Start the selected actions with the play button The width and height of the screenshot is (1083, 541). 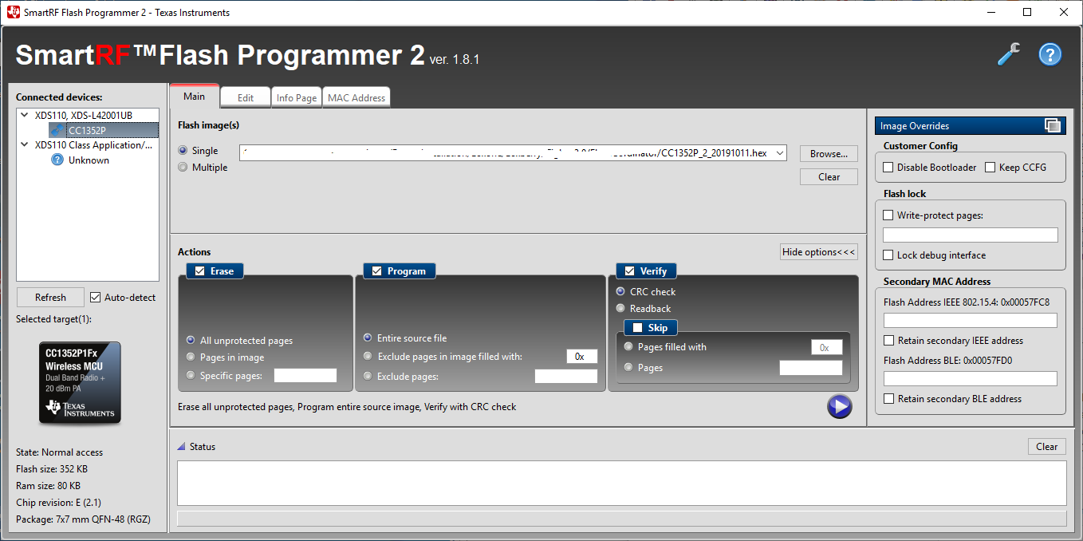[839, 406]
